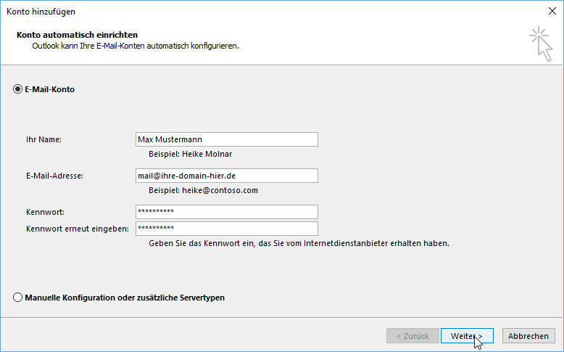The width and height of the screenshot is (564, 352).
Task: Click the 'Kennwort:' label text
Action: (x=45, y=212)
